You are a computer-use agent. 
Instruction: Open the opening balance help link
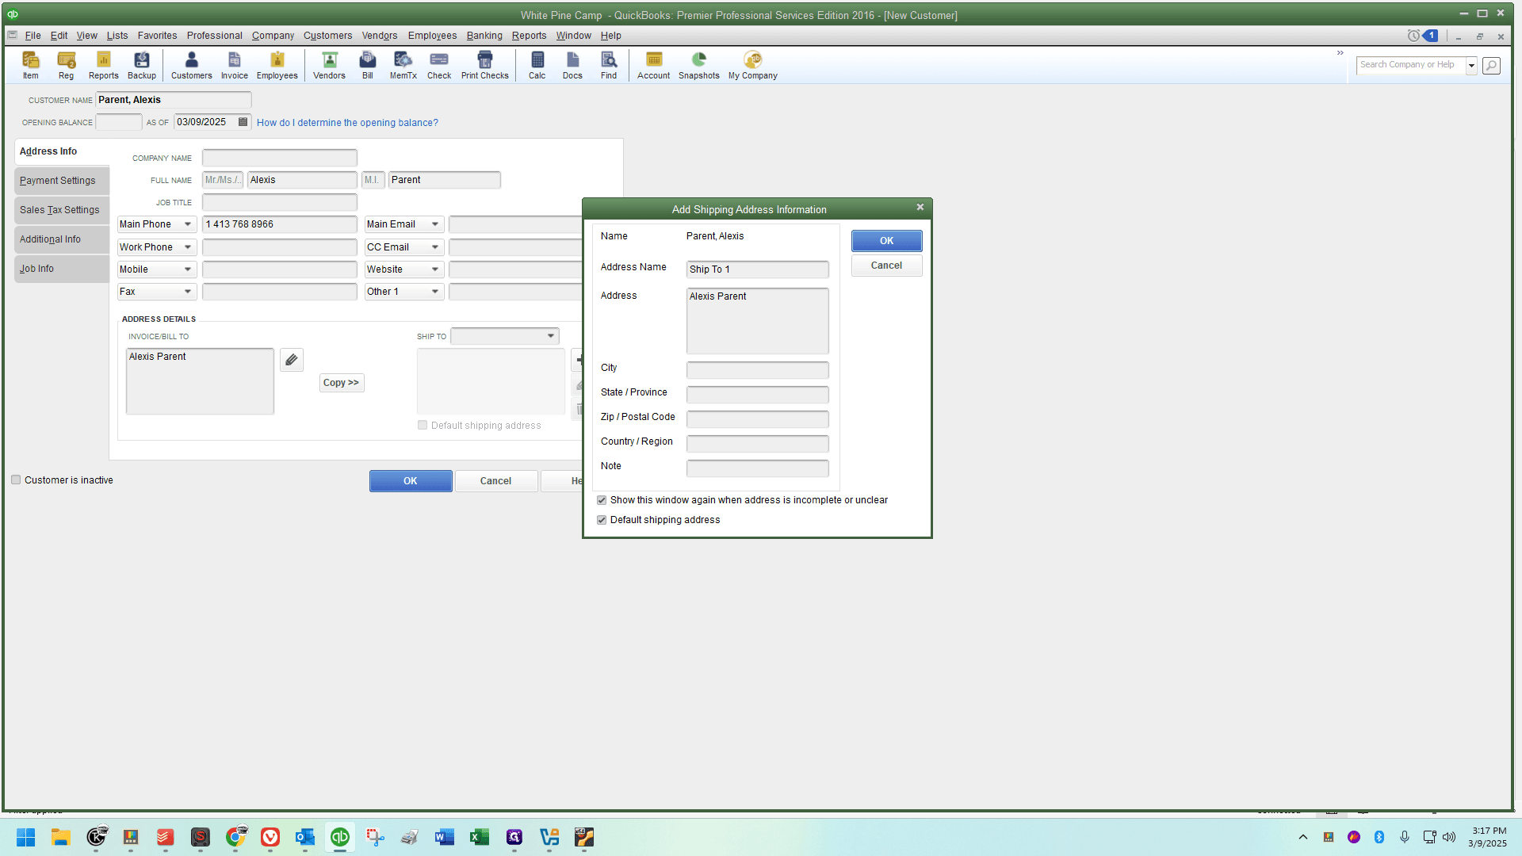coord(347,123)
